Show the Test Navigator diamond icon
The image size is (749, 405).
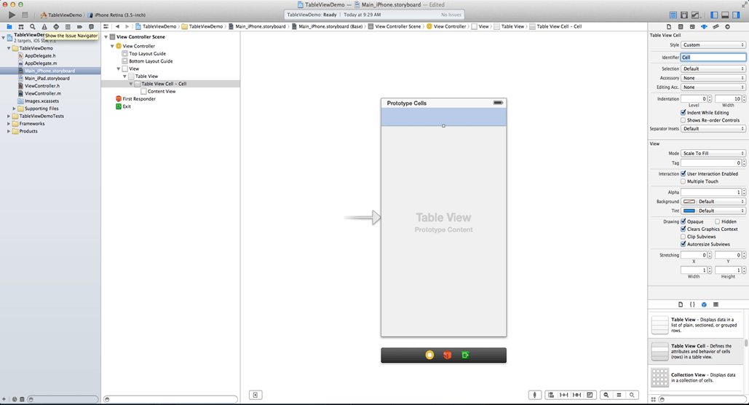(56, 27)
